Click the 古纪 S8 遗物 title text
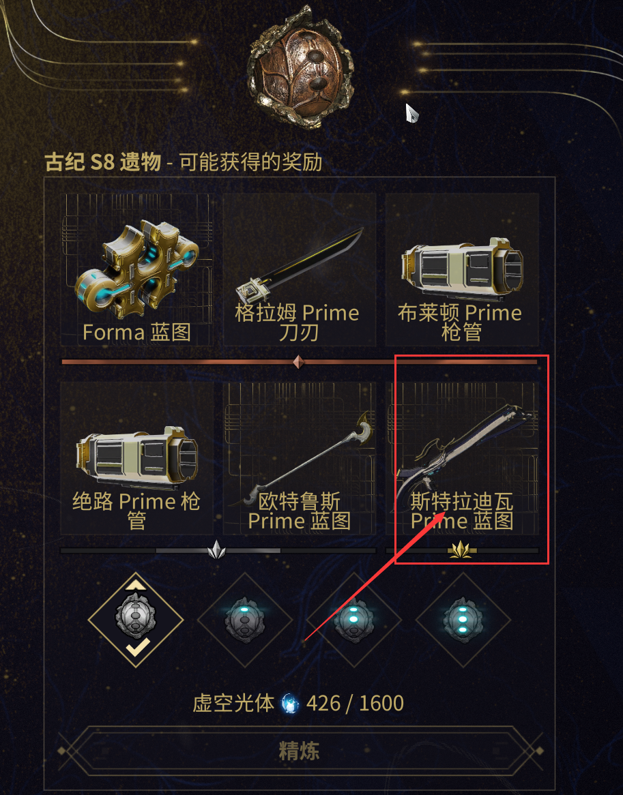This screenshot has width=623, height=795. pyautogui.click(x=103, y=163)
